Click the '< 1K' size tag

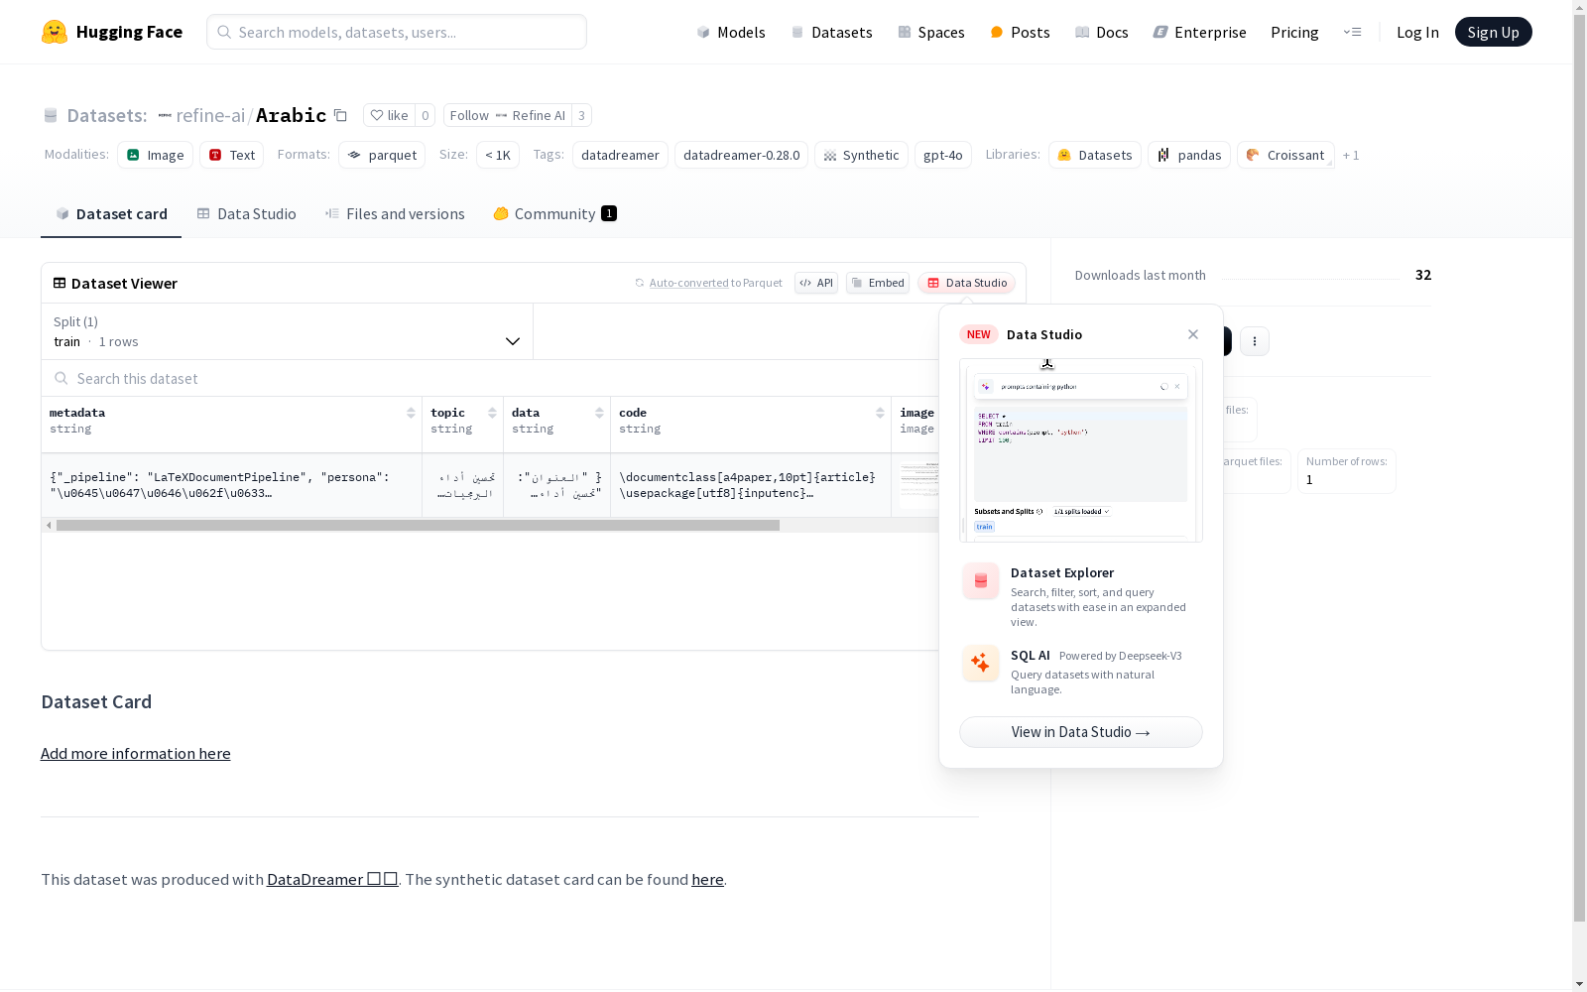click(x=498, y=155)
